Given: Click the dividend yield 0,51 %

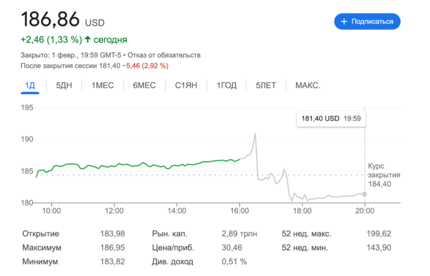Looking at the screenshot, I should (234, 262).
